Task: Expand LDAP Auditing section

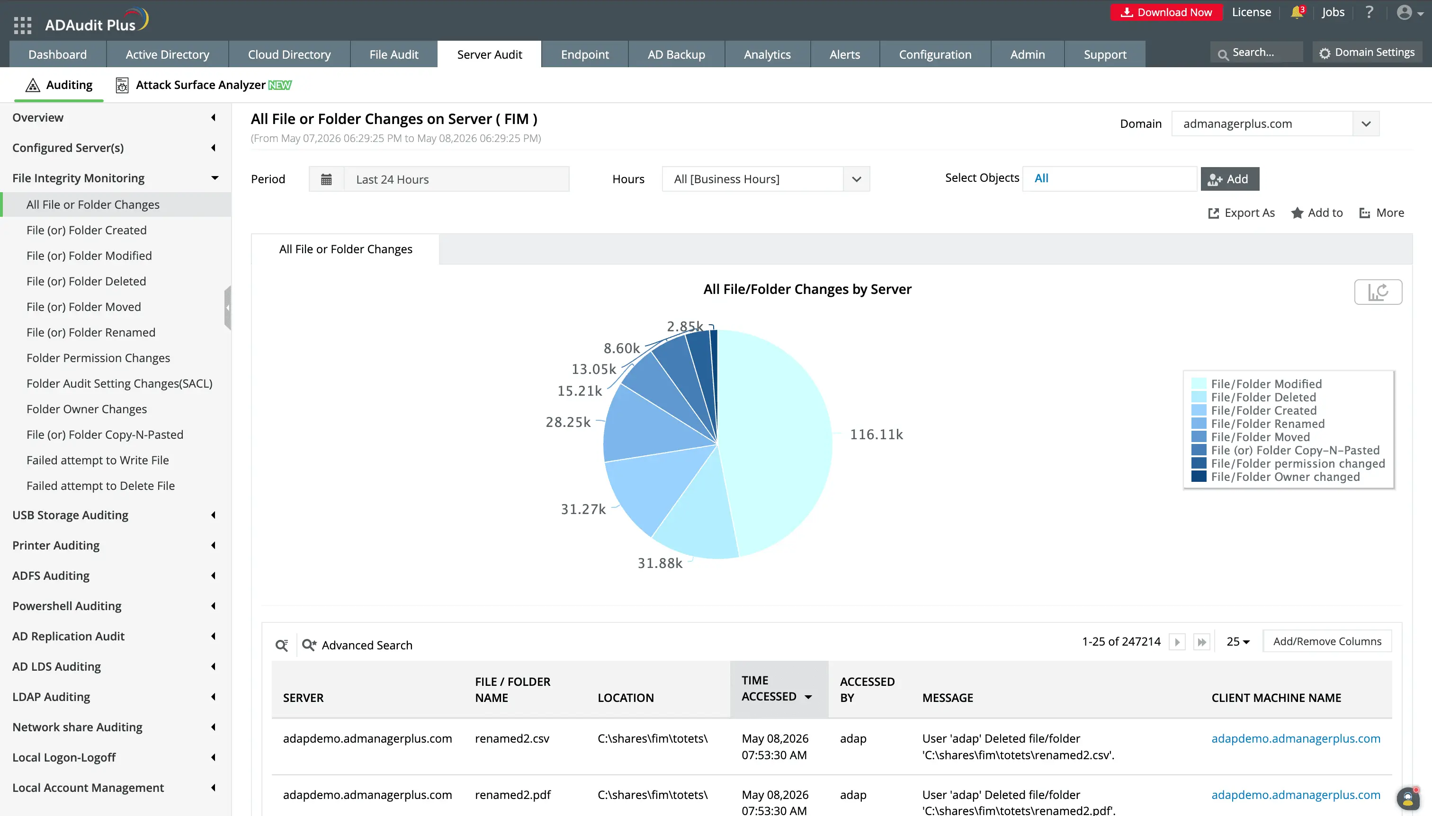Action: tap(116, 697)
